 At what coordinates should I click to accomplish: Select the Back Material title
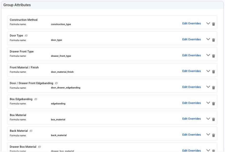pyautogui.click(x=19, y=131)
